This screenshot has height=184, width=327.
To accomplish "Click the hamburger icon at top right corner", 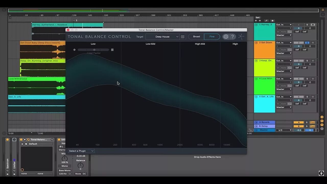I will tap(323, 10).
